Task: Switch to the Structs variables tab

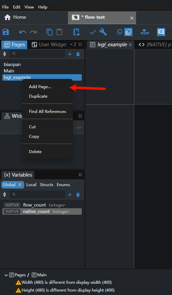Action: click(47, 185)
